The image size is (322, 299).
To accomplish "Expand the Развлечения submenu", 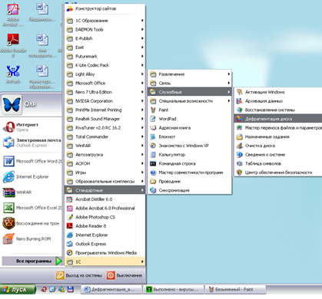I will coord(190,74).
